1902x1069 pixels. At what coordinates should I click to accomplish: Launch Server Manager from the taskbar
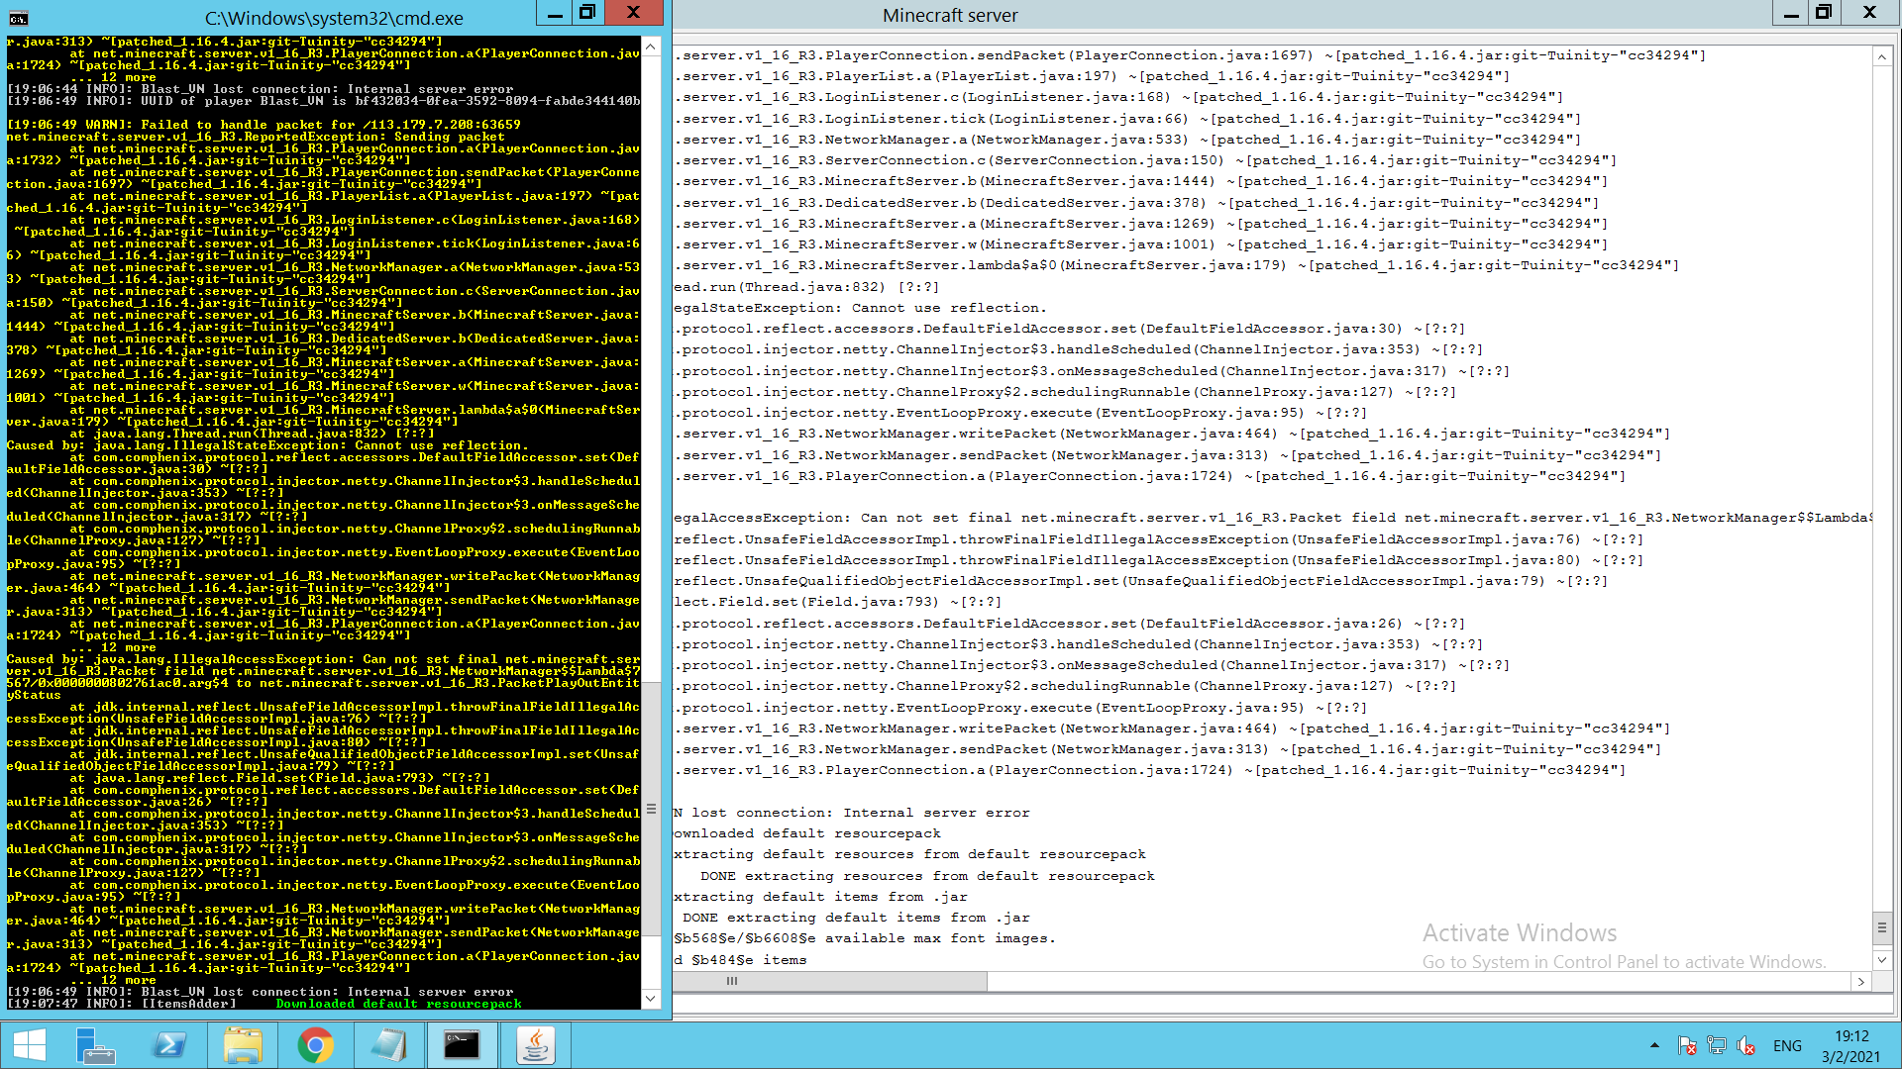(x=96, y=1045)
